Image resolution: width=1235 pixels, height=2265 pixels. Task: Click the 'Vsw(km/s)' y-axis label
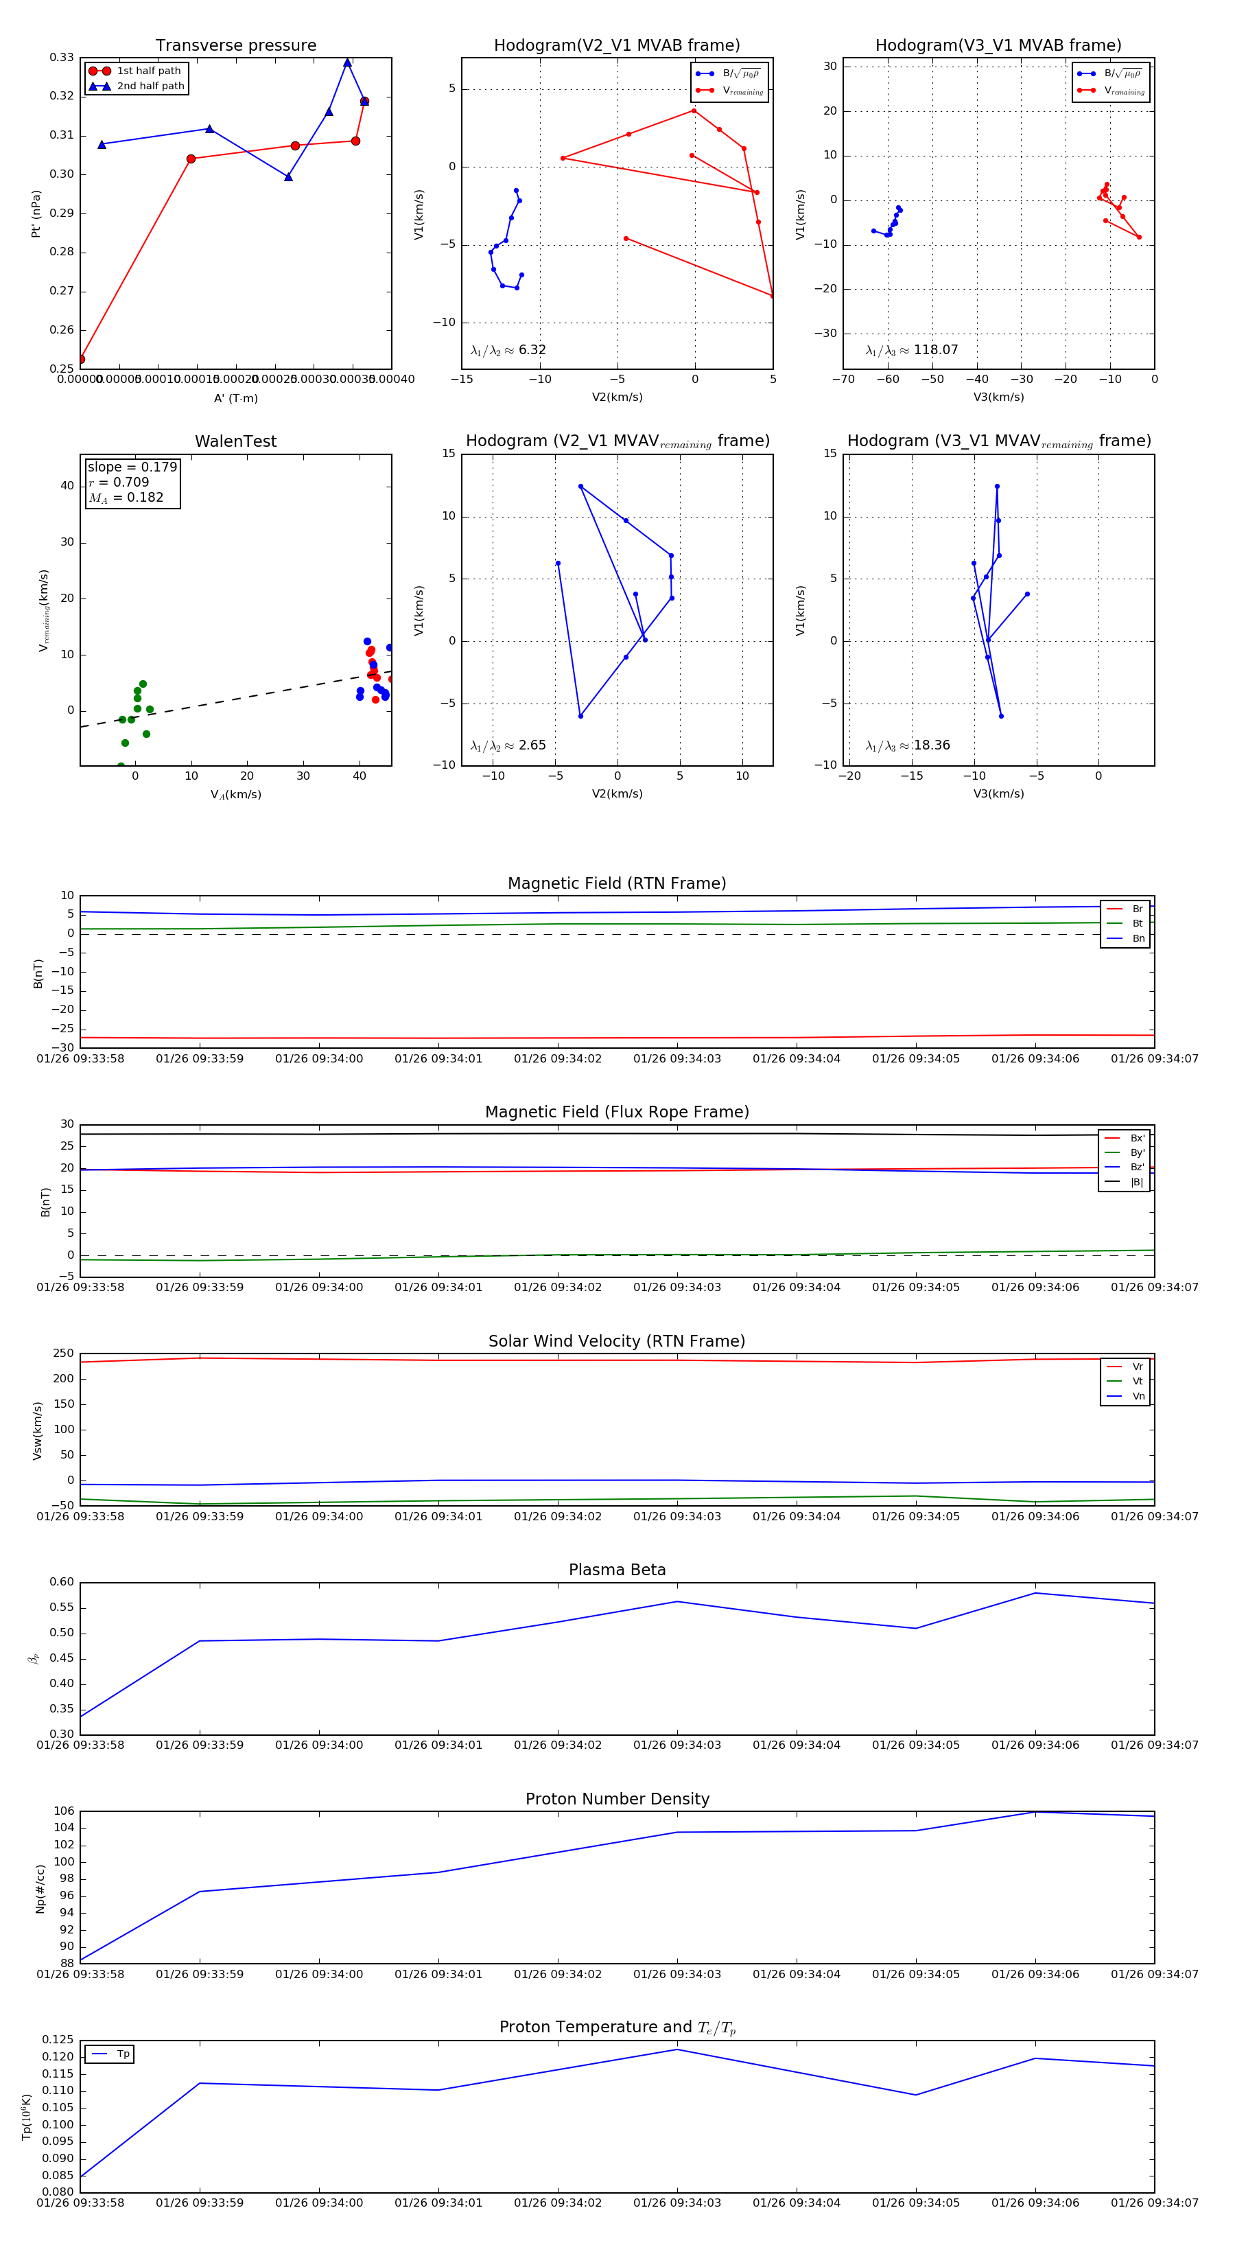click(37, 1430)
